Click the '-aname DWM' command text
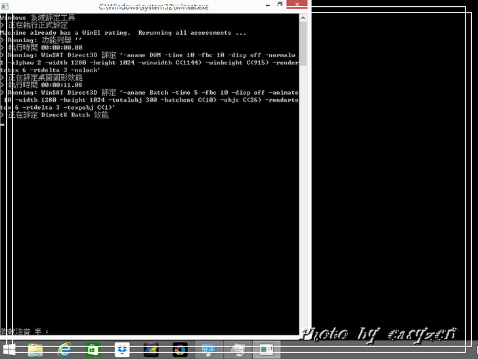Image resolution: width=478 pixels, height=359 pixels. (x=142, y=55)
